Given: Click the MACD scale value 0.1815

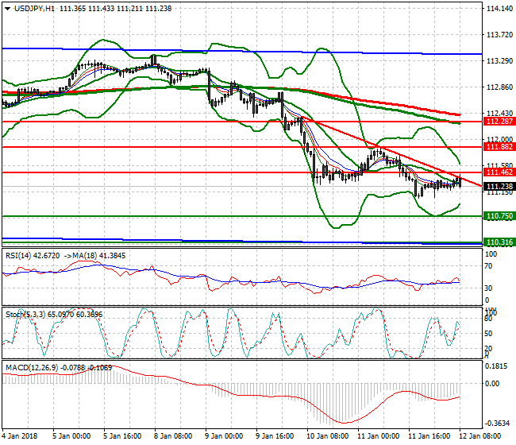Looking at the screenshot, I should pos(497,366).
